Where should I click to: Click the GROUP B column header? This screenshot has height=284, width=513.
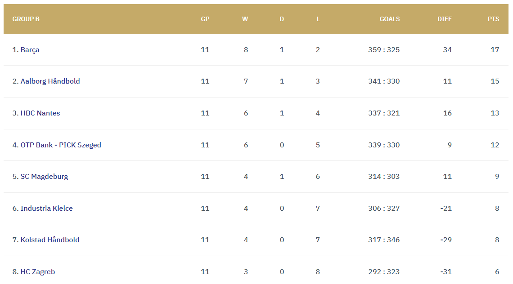click(x=26, y=19)
